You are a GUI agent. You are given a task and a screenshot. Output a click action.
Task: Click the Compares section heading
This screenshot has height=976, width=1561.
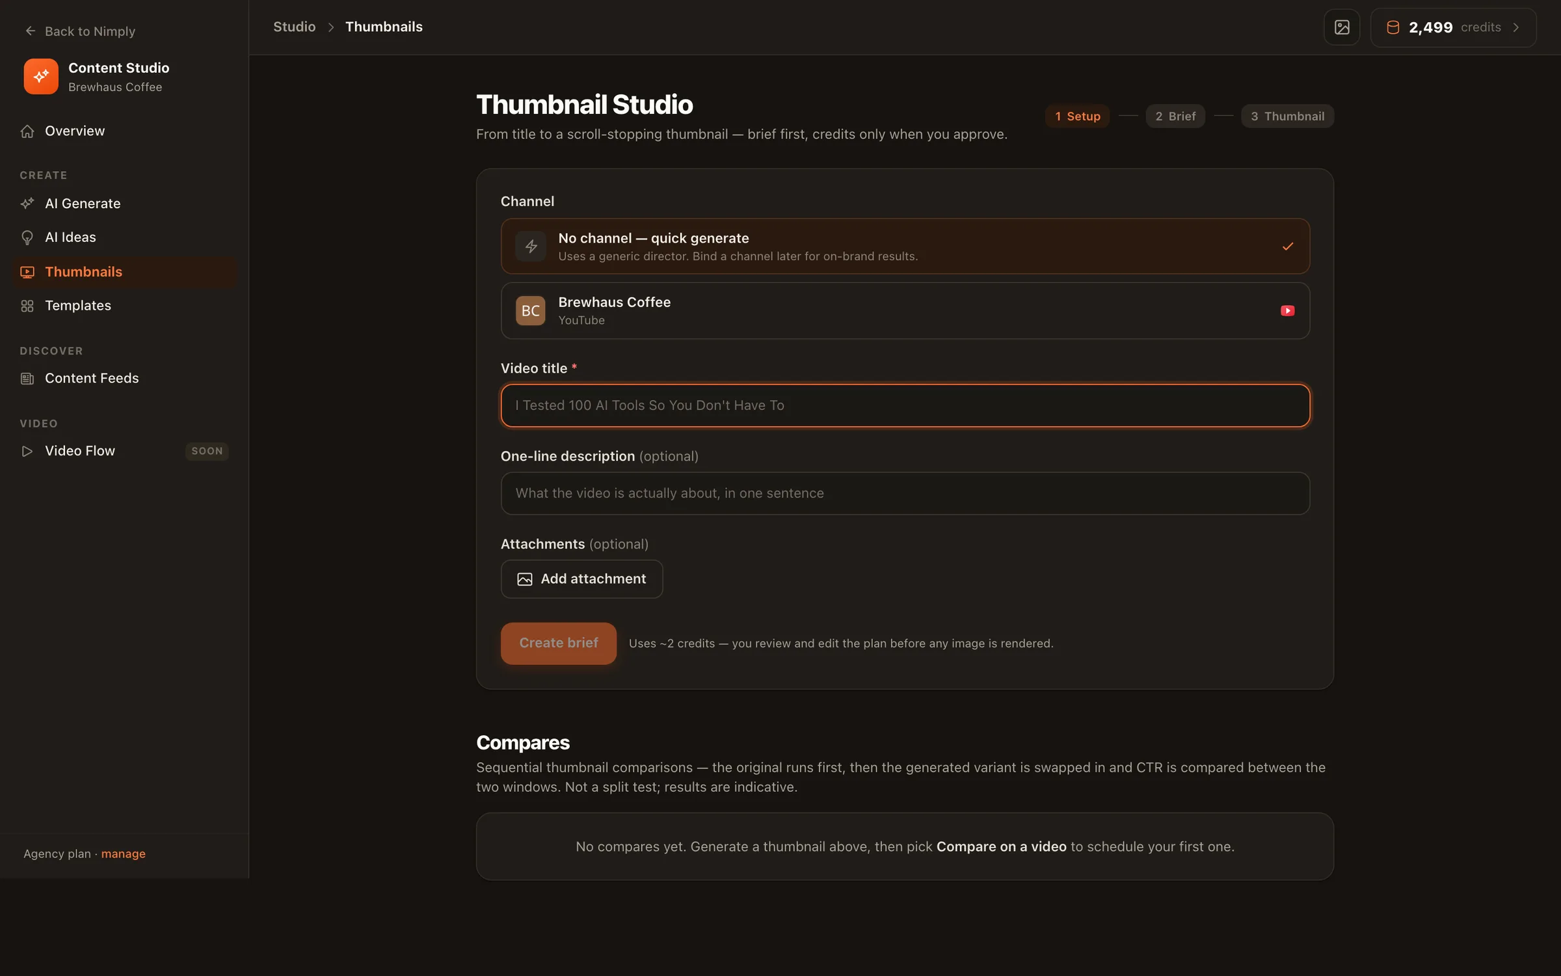[x=523, y=743]
